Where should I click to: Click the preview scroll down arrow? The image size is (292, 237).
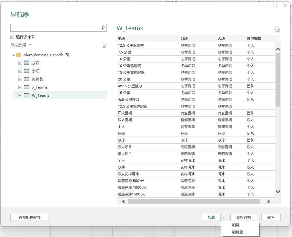(278, 192)
